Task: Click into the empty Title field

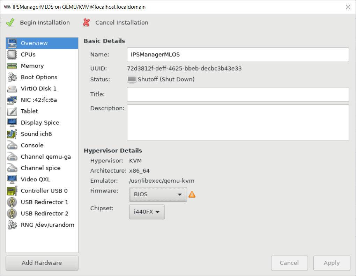Action: tap(238, 94)
